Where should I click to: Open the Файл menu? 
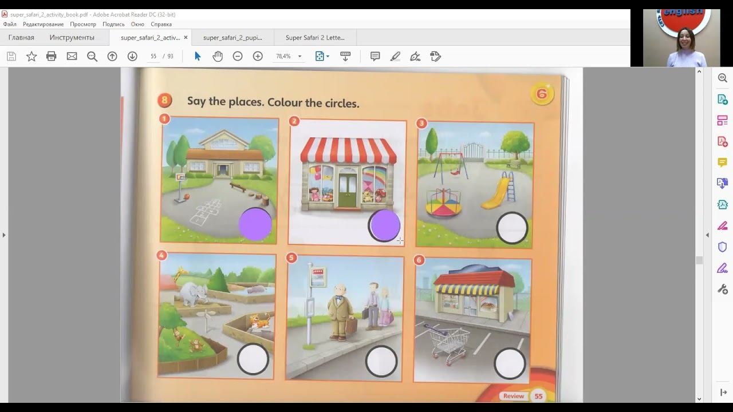[x=10, y=24]
